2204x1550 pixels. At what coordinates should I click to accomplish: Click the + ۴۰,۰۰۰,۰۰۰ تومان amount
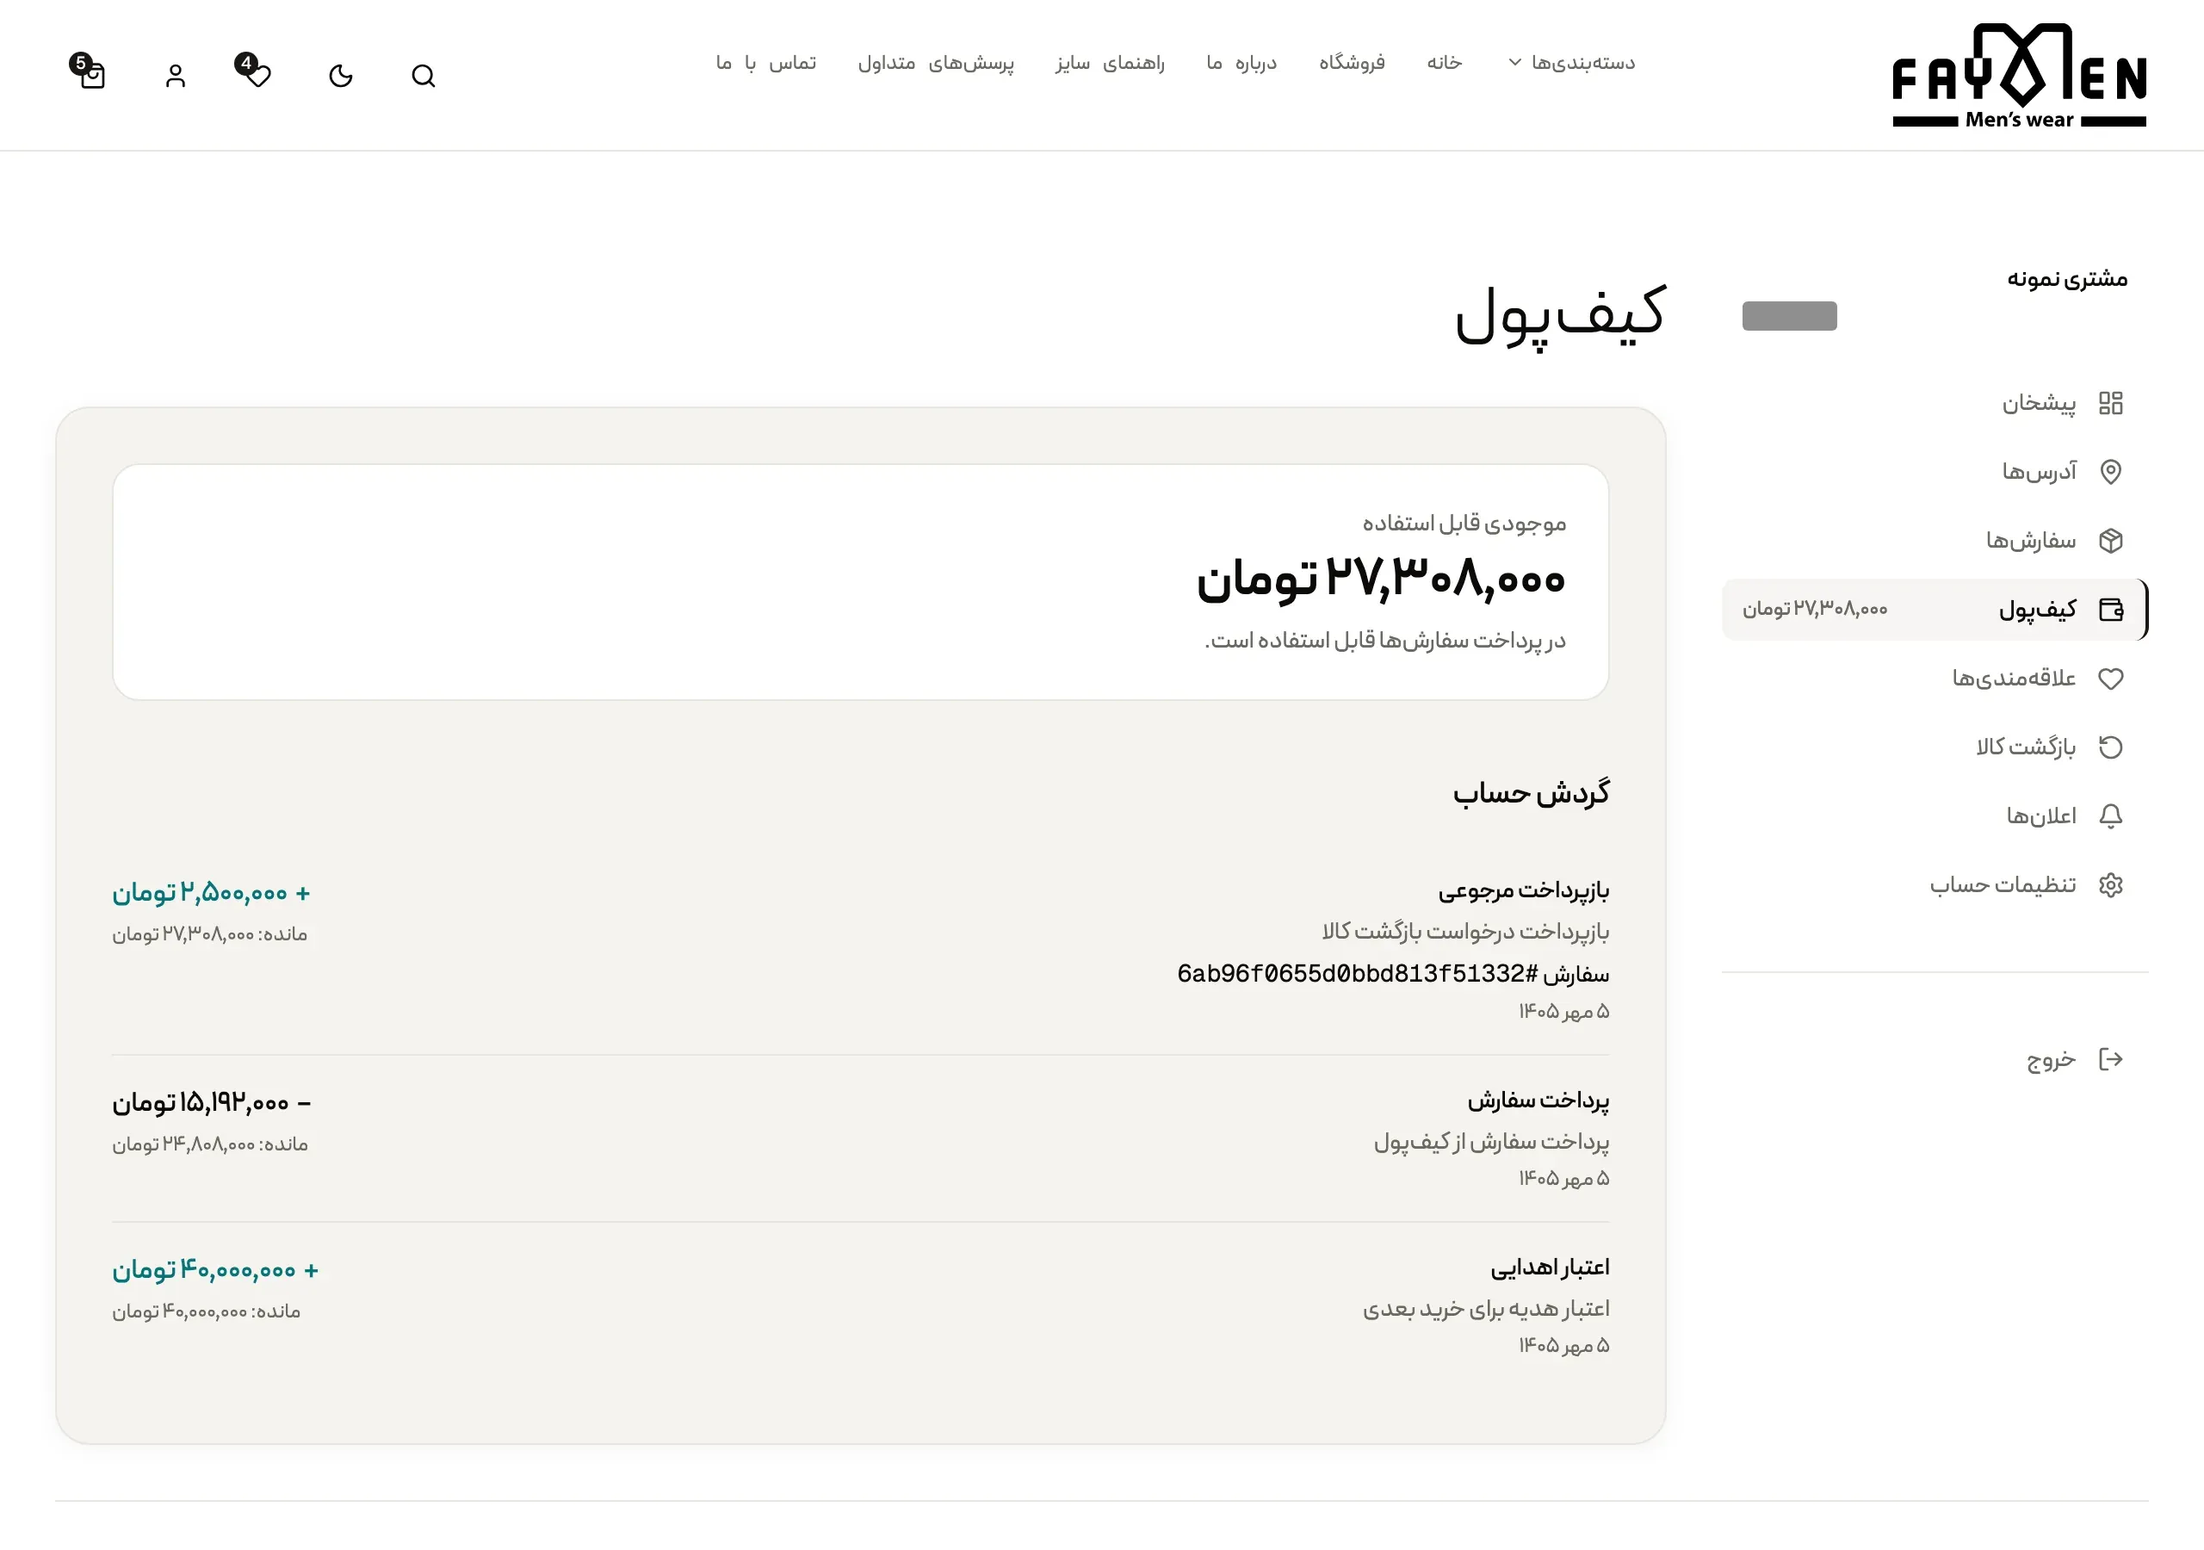point(215,1270)
